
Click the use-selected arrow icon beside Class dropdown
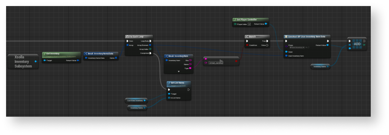tap(306, 48)
